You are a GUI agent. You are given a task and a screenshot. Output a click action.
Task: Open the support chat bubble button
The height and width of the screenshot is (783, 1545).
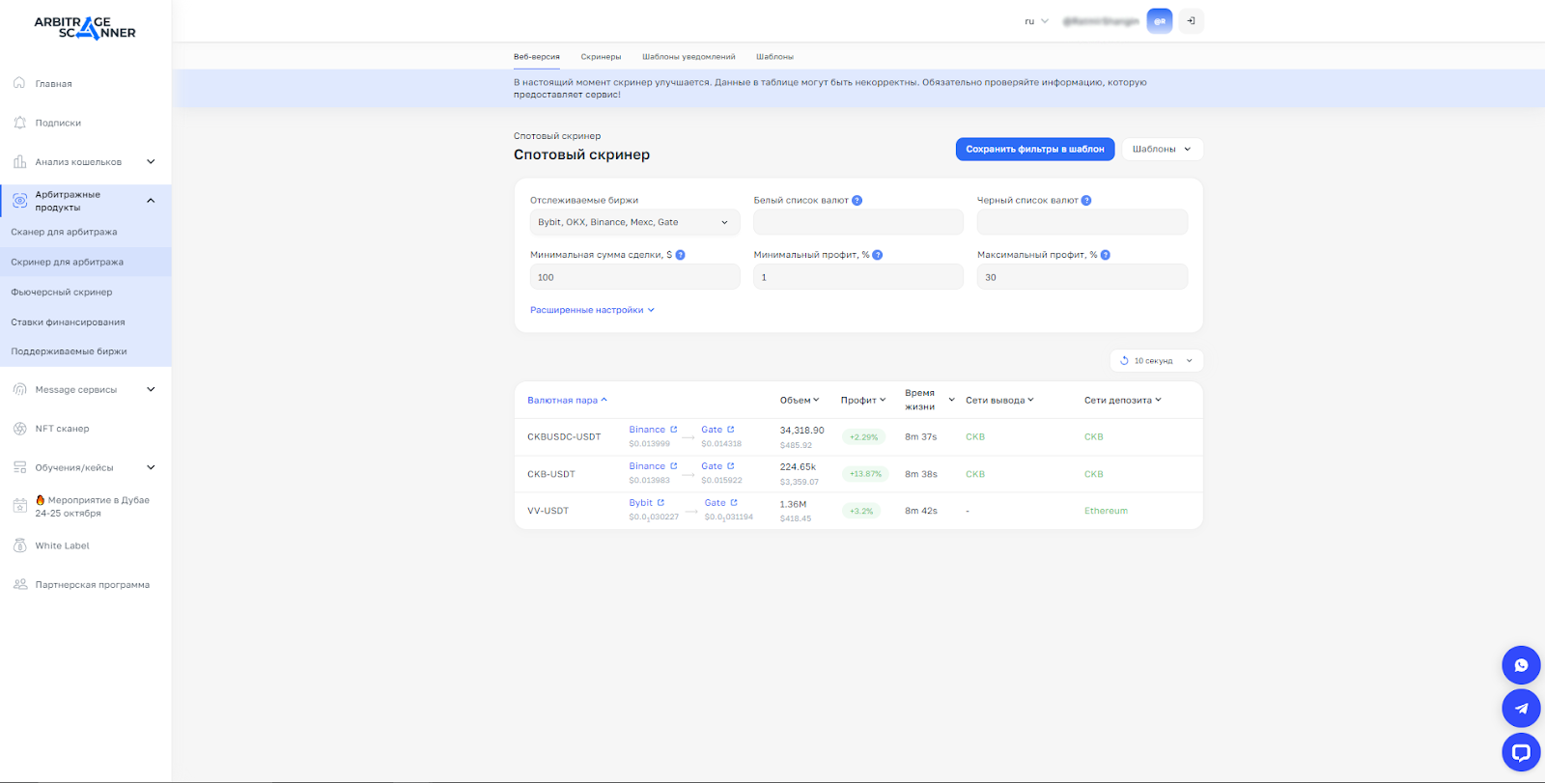tap(1521, 752)
